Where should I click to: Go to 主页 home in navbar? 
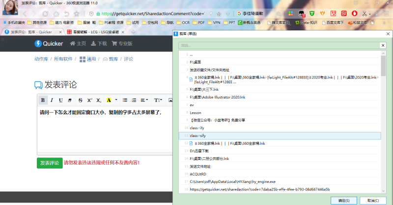78,44
